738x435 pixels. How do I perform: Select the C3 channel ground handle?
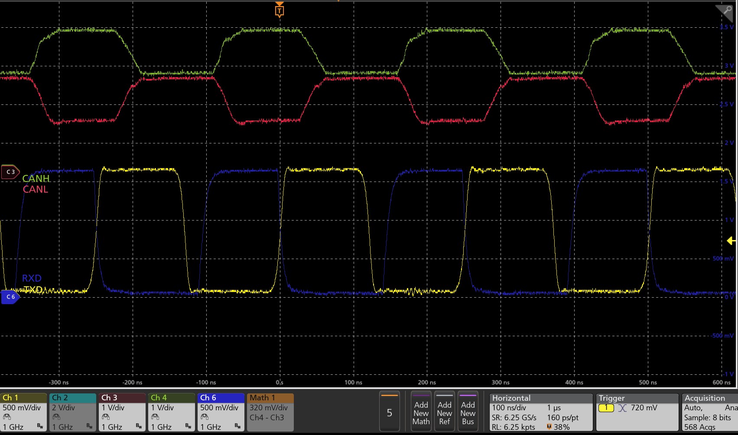pyautogui.click(x=10, y=172)
